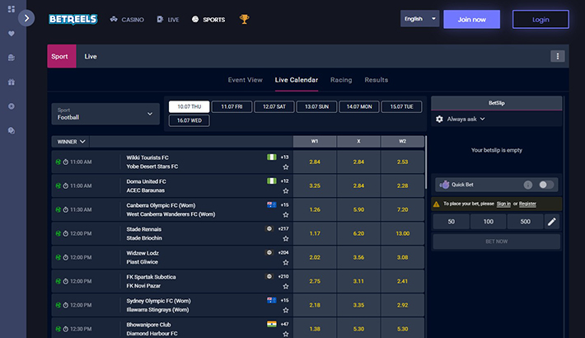Click the trophy tournaments icon

click(245, 19)
